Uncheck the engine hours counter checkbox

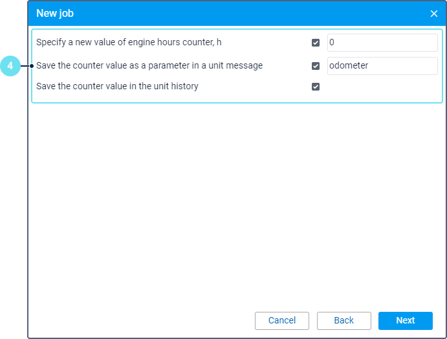316,43
